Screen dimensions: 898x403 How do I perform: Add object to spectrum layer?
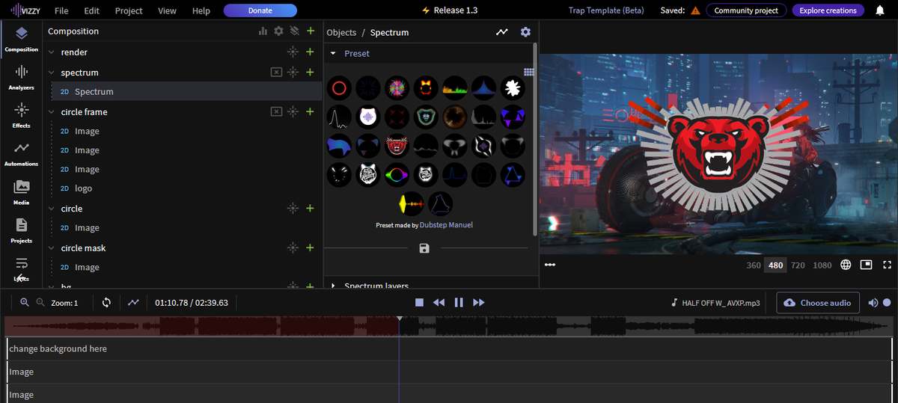tap(310, 73)
